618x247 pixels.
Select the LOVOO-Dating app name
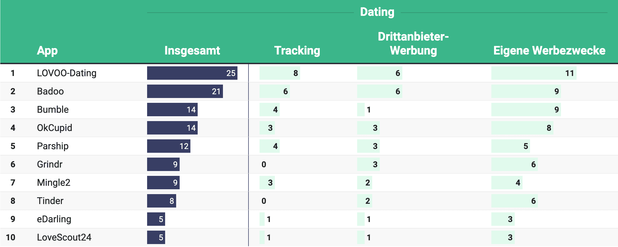[67, 73]
